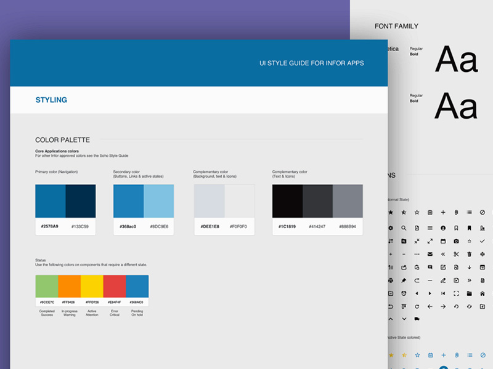
Task: Select the medium gray text swatch
Action: 348,201
